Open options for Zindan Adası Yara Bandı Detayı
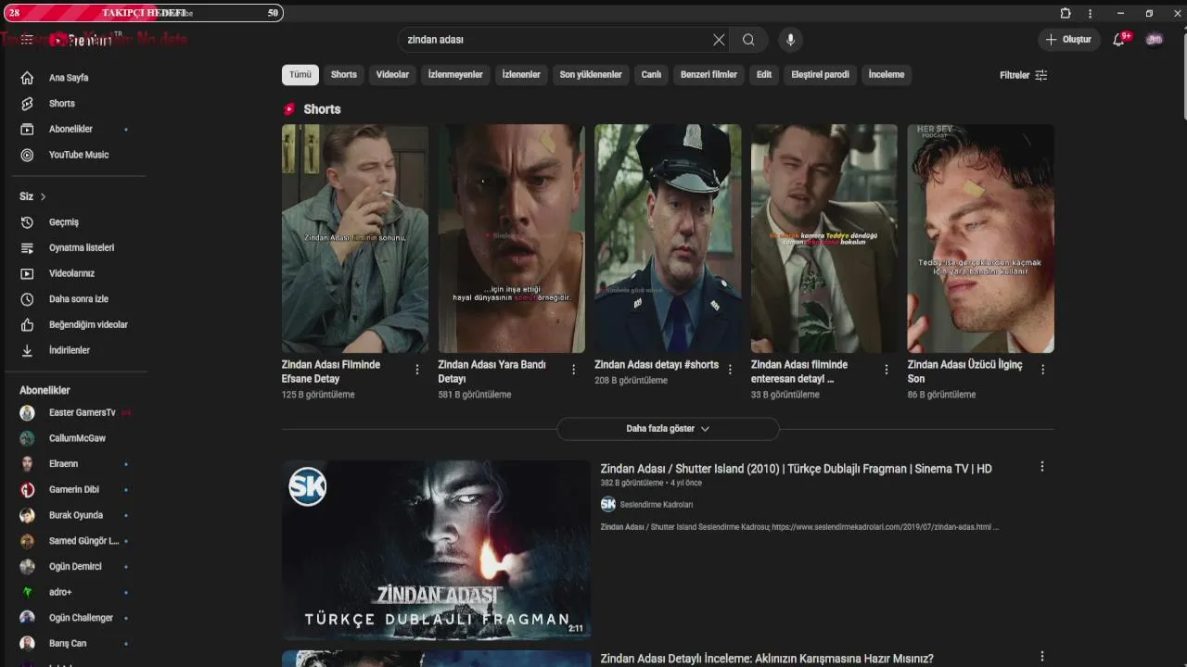This screenshot has width=1187, height=667. (573, 370)
